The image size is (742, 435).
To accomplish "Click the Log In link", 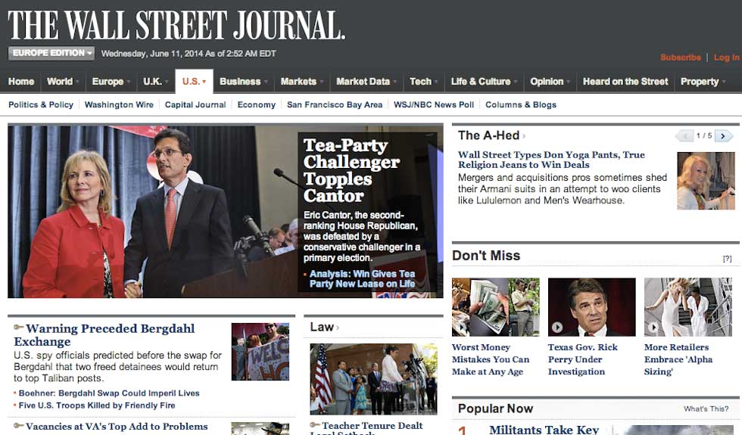I will pyautogui.click(x=726, y=57).
